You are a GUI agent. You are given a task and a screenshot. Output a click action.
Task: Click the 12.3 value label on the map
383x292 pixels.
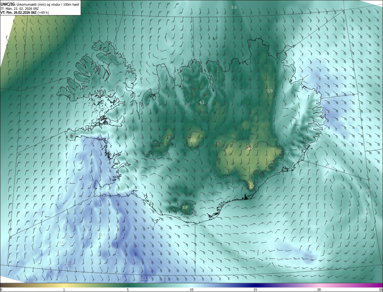[104, 196]
